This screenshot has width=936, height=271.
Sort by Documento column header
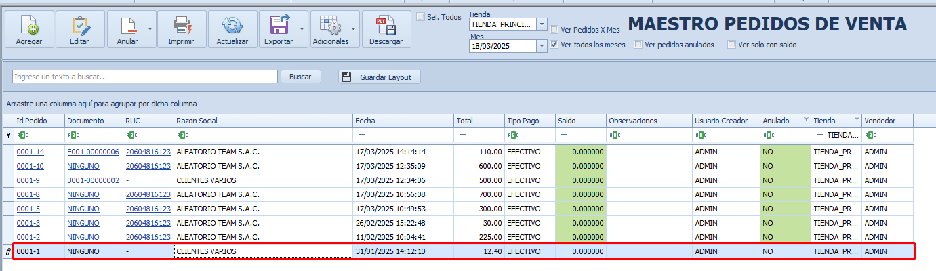pyautogui.click(x=94, y=121)
